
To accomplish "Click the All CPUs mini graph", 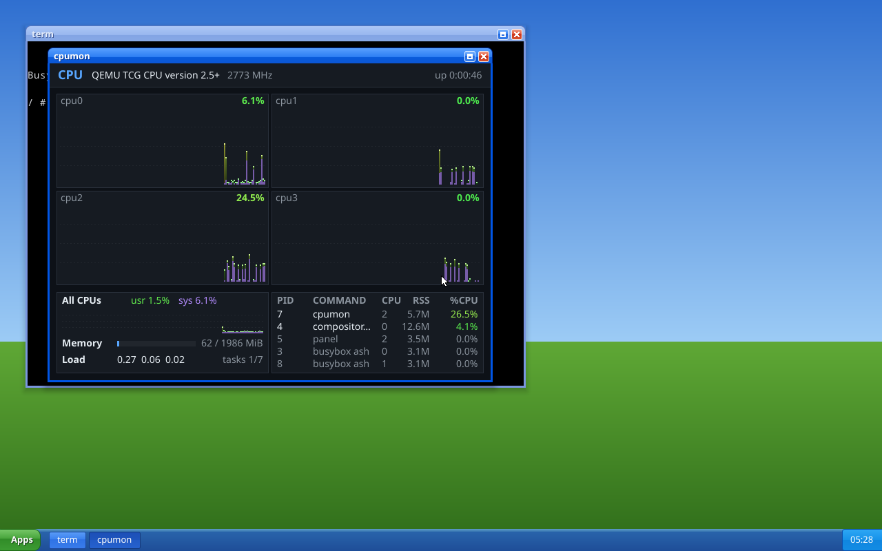I will pyautogui.click(x=163, y=322).
